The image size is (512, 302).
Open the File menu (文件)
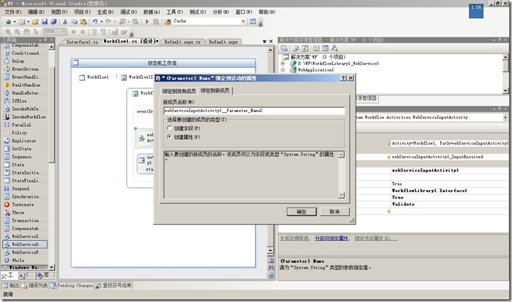click(x=13, y=12)
